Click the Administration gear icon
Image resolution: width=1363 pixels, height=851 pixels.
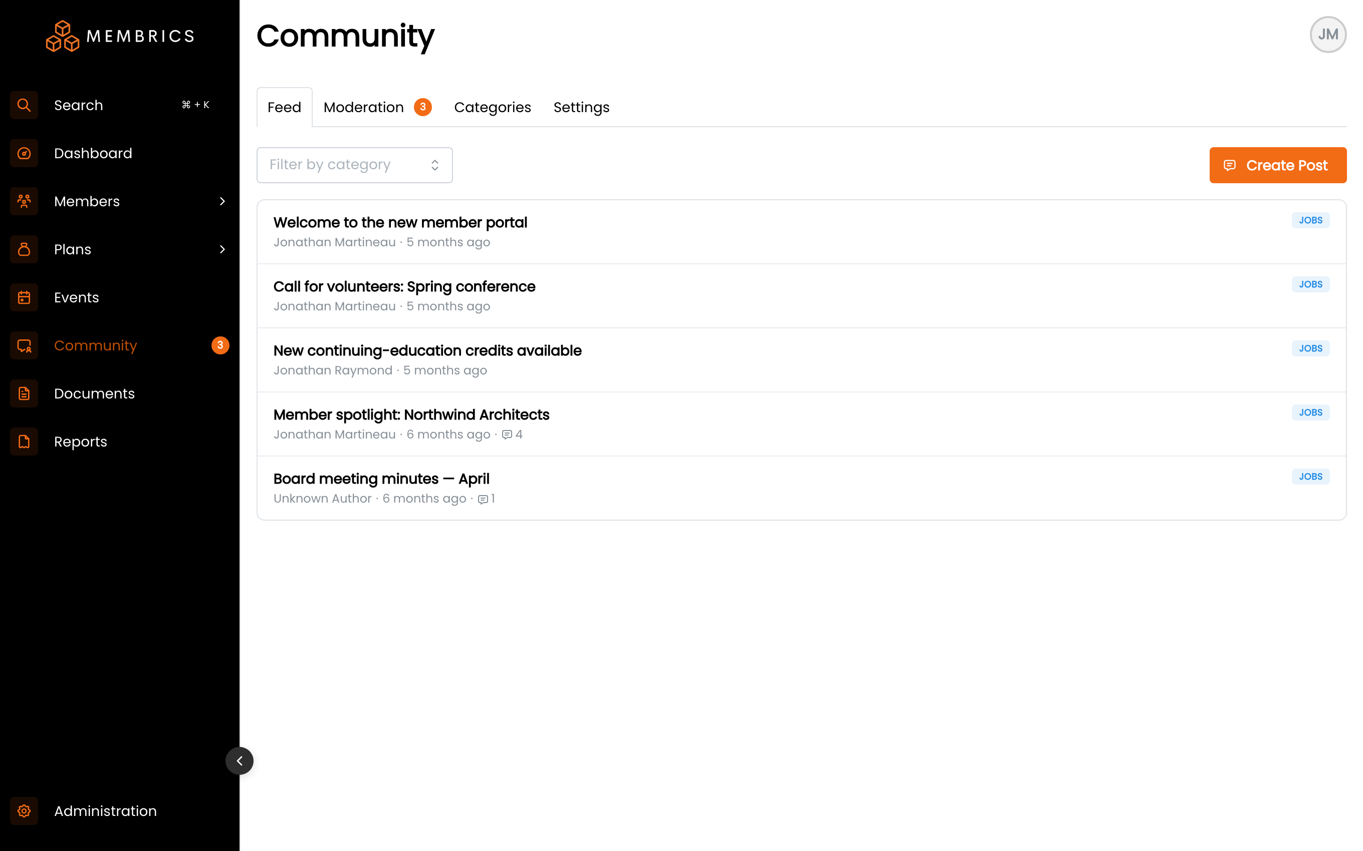(x=24, y=811)
